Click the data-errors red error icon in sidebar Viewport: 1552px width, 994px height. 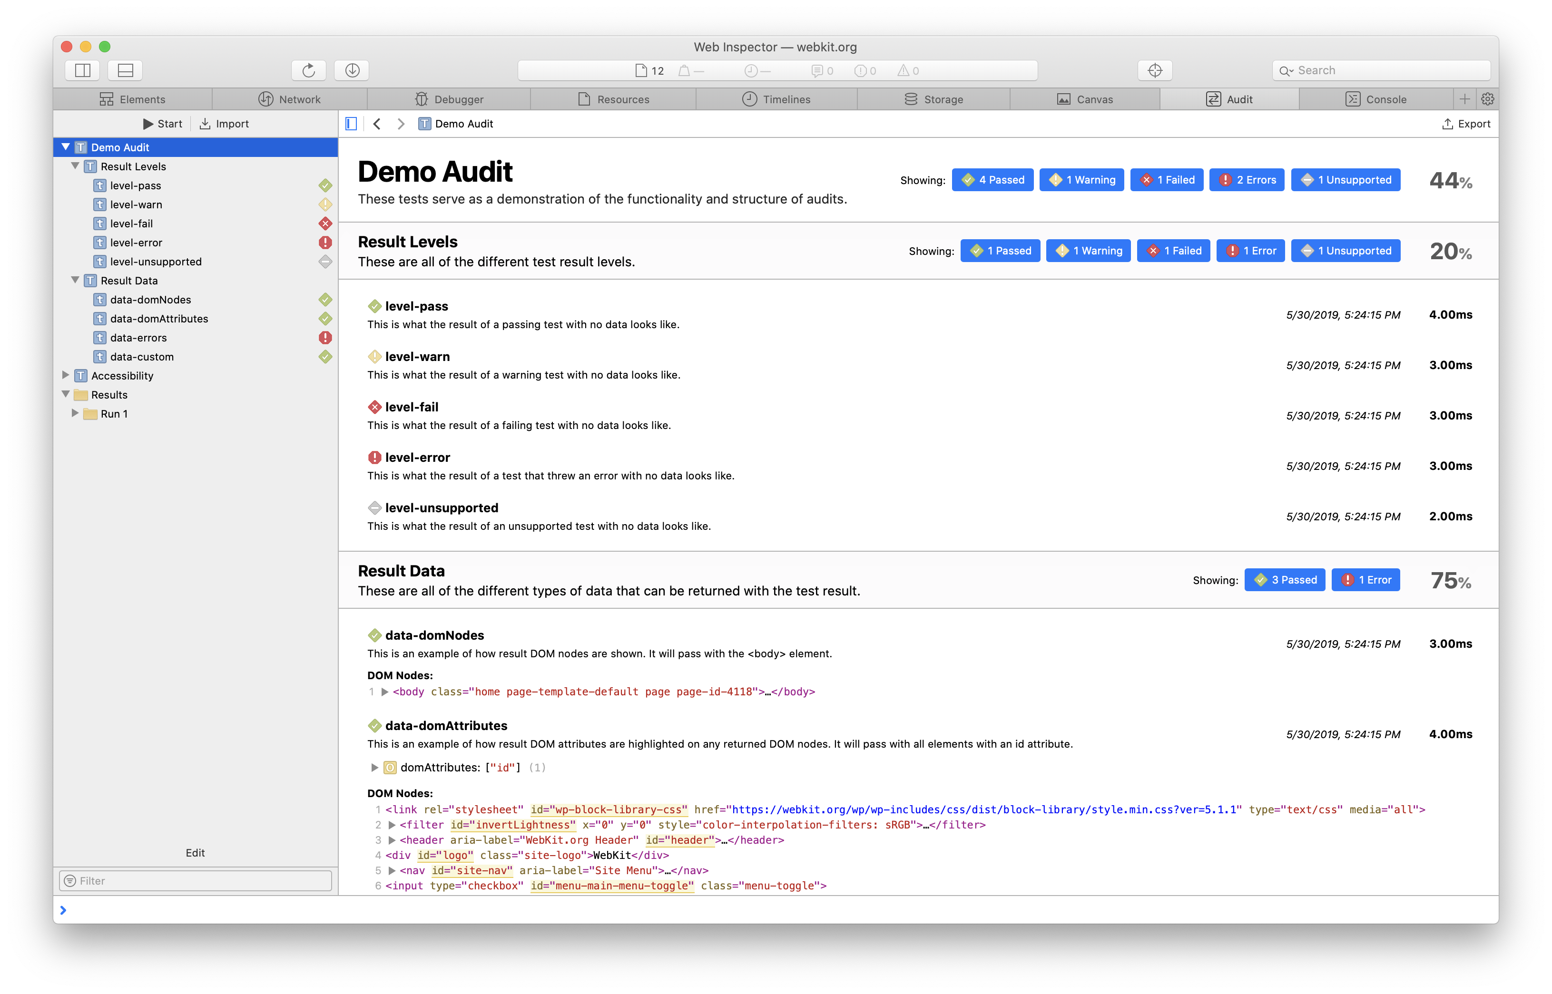pos(325,338)
